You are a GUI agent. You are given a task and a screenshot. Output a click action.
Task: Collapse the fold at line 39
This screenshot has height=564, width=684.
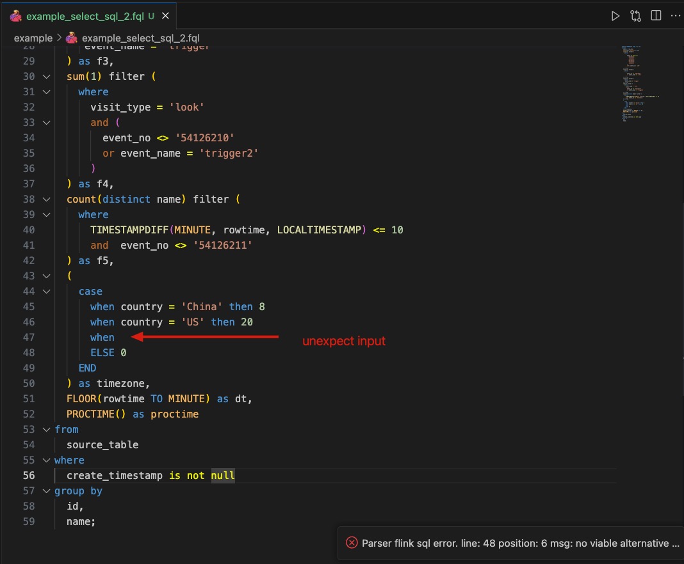46,215
